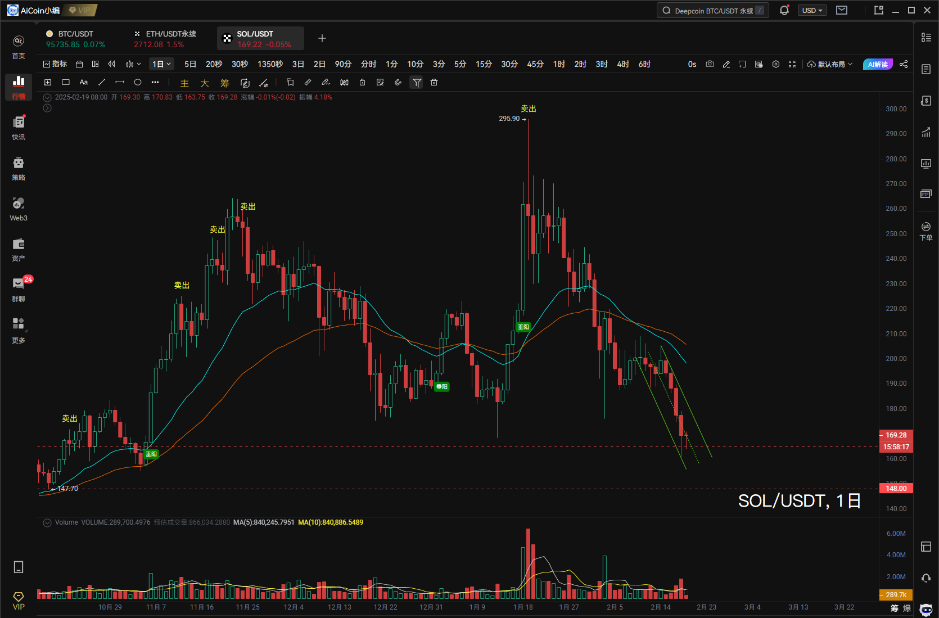Click the VIP diamond icon in sidebar
The width and height of the screenshot is (939, 618).
pyautogui.click(x=19, y=601)
